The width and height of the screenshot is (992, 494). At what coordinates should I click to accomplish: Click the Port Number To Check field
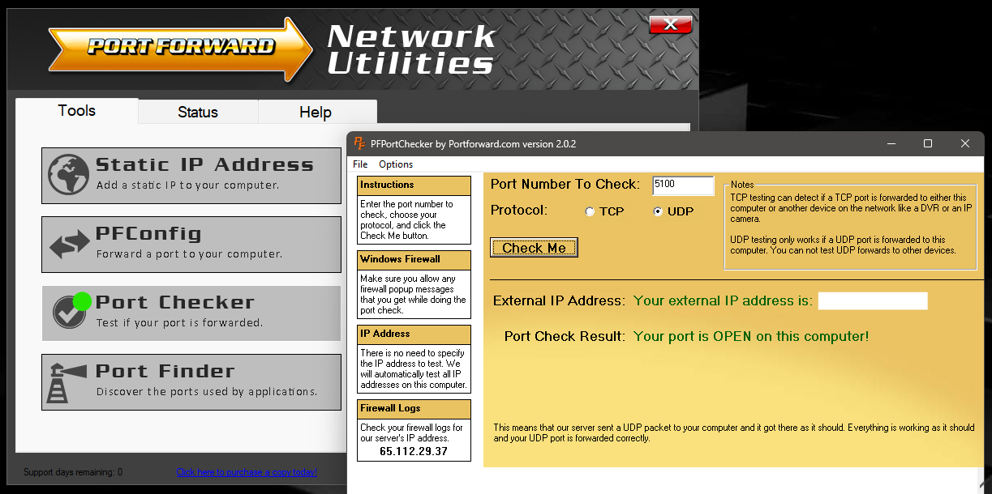pyautogui.click(x=683, y=185)
